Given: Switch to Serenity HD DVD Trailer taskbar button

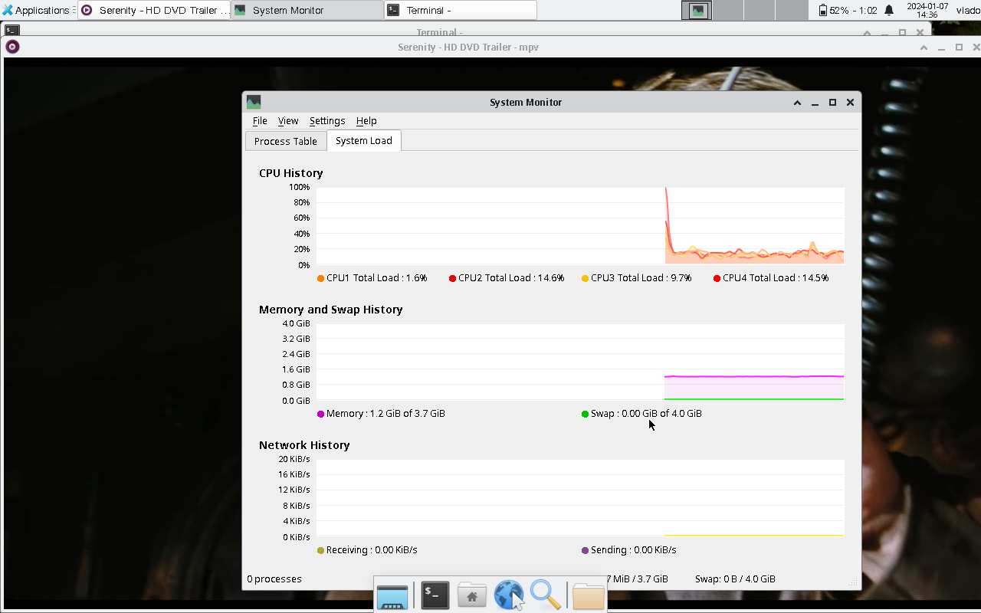Looking at the screenshot, I should pyautogui.click(x=155, y=10).
